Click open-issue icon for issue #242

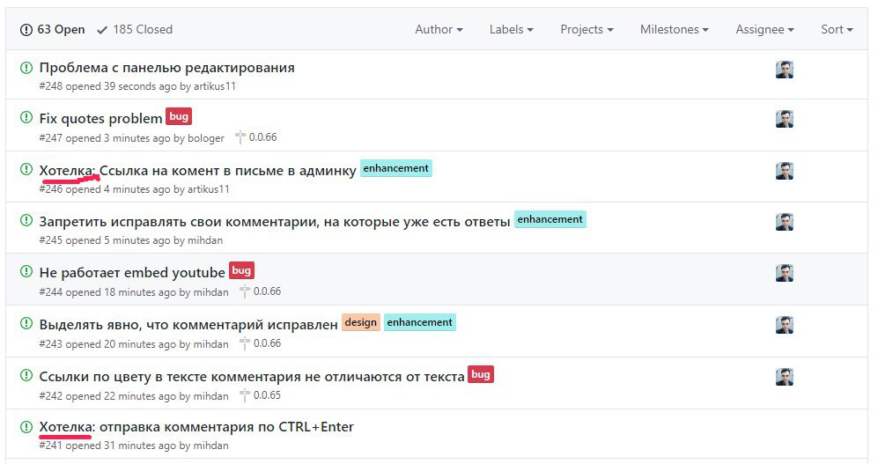click(26, 375)
